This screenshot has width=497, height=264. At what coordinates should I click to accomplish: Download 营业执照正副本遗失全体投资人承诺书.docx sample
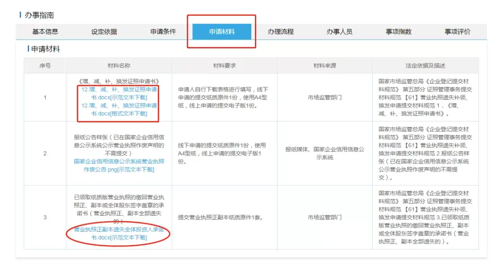click(119, 234)
